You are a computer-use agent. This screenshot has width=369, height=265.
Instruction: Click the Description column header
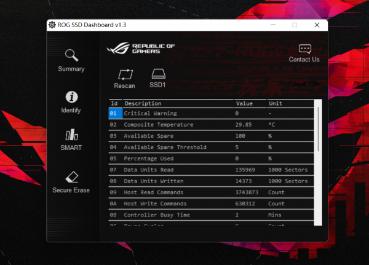(x=178, y=103)
